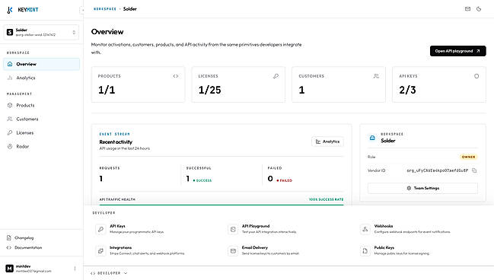Click the API Playground icon
The image size is (494, 280).
233,229
